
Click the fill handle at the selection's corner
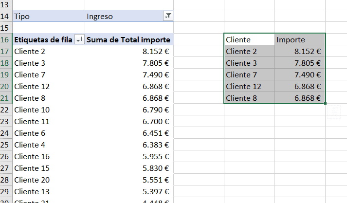pos(325,103)
